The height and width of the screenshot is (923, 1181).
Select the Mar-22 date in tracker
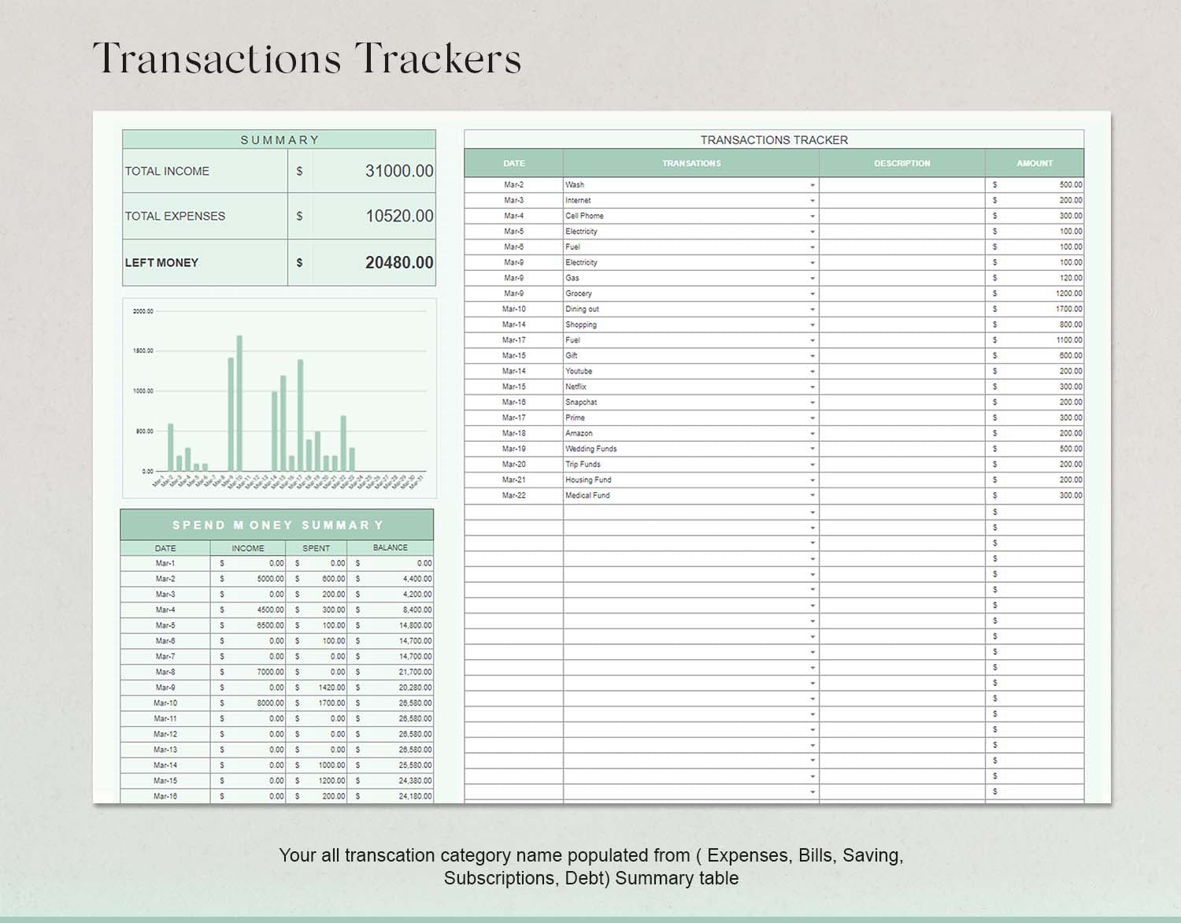point(514,495)
